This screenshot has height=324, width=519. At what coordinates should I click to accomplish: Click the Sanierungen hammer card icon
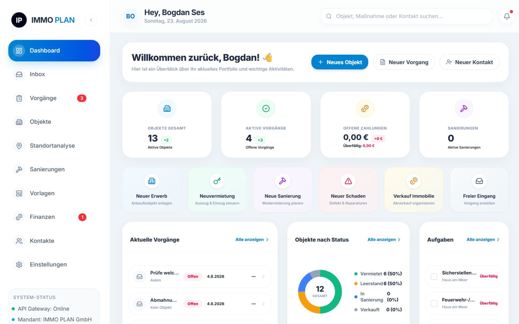(x=464, y=109)
